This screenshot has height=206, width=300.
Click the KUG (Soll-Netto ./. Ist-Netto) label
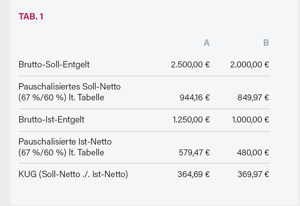coord(73,174)
